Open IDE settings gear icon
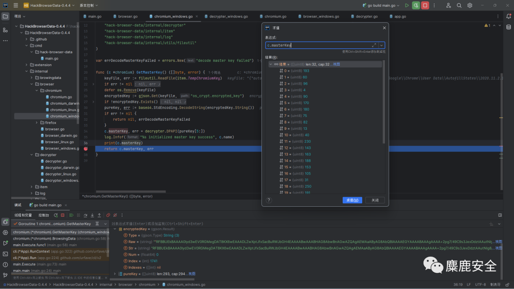Image resolution: width=514 pixels, height=289 pixels. click(x=470, y=5)
